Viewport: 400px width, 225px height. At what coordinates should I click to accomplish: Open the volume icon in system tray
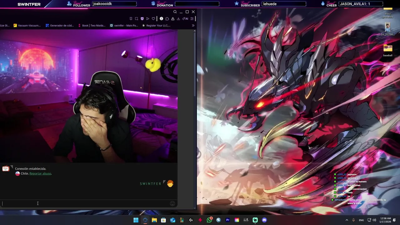(x=374, y=220)
